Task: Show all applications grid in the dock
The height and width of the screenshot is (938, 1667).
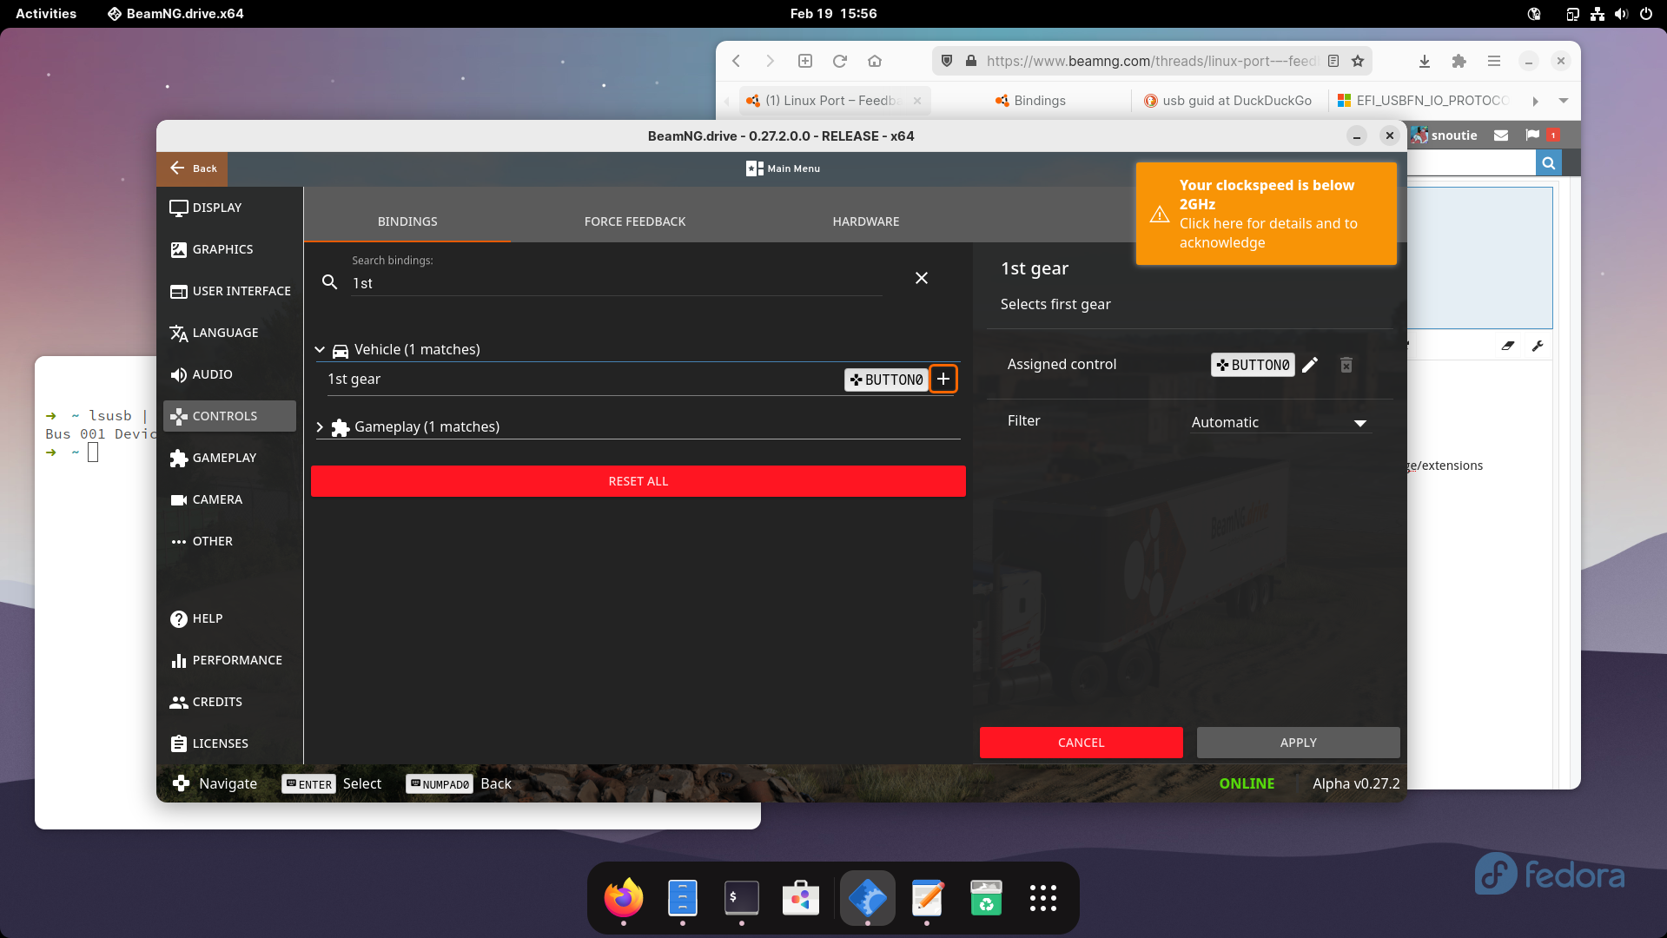Action: [x=1042, y=897]
